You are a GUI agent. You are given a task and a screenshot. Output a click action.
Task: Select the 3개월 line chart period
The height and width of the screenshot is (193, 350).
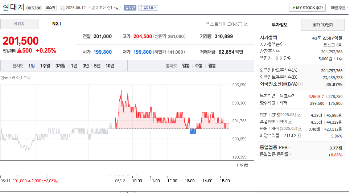click(x=61, y=66)
